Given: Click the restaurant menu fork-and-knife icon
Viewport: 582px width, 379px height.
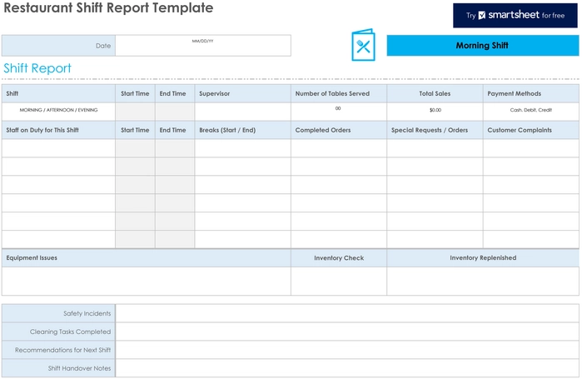Looking at the screenshot, I should pyautogui.click(x=363, y=45).
